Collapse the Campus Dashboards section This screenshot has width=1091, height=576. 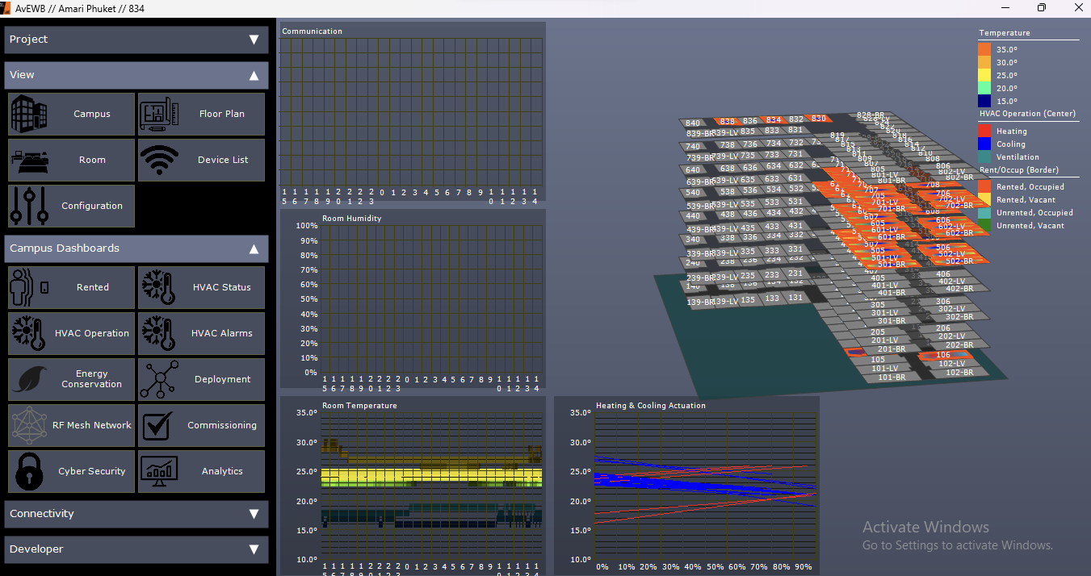[254, 248]
